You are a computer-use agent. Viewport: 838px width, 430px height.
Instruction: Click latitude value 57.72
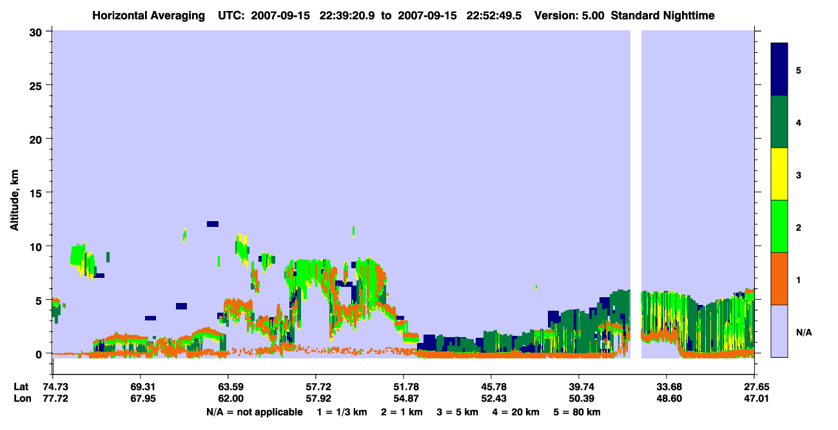(x=315, y=387)
